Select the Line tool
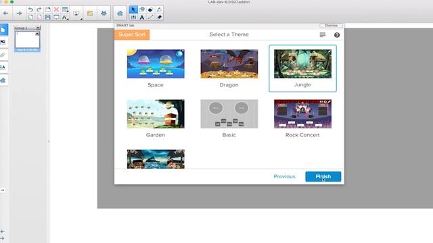The height and width of the screenshot is (243, 433). (150, 18)
